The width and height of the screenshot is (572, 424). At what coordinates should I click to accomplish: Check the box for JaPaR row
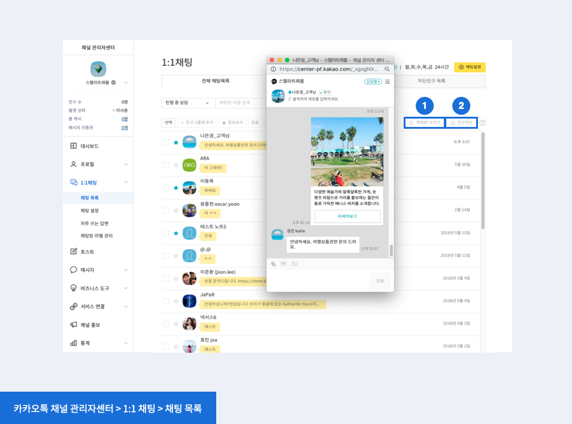(x=166, y=301)
